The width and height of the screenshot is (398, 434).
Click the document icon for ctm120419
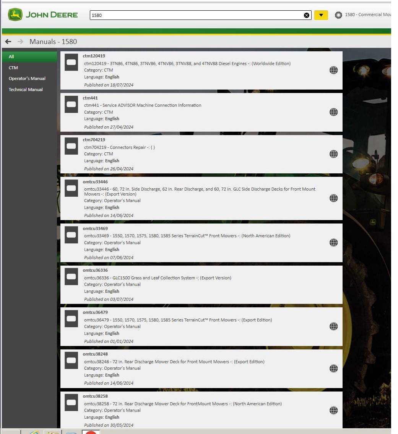click(x=71, y=62)
